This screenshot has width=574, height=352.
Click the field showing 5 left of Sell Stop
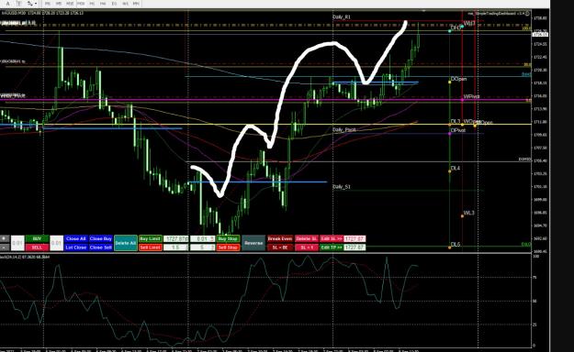pyautogui.click(x=203, y=247)
